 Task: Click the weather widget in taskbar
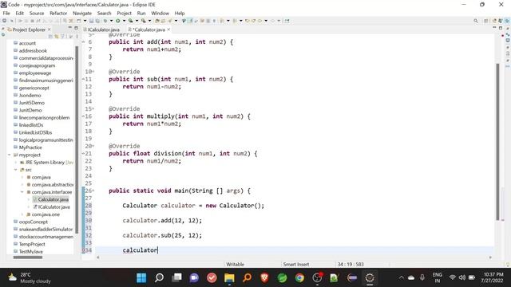30,277
